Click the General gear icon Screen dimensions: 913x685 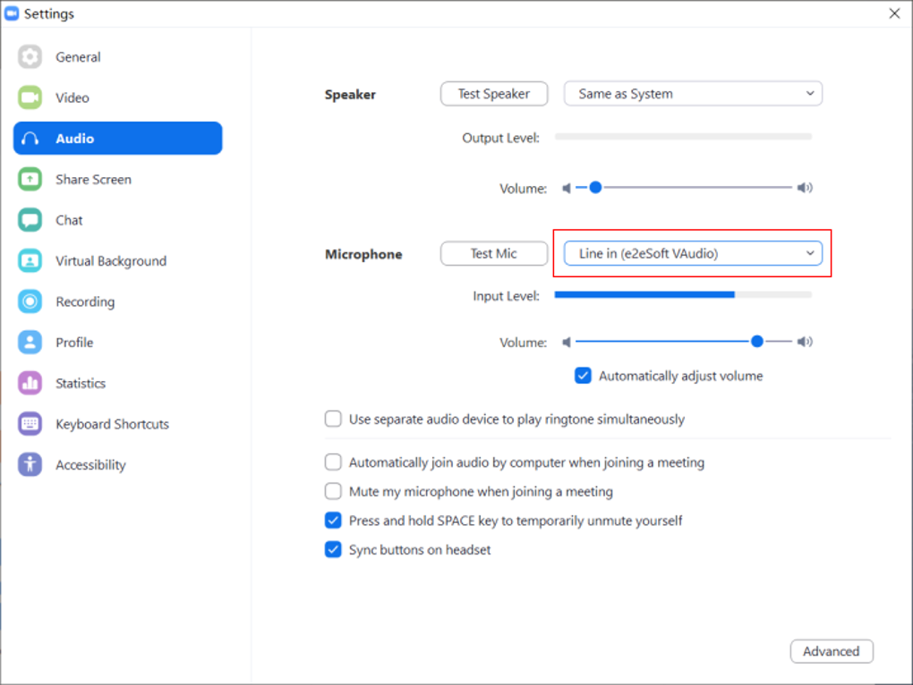[x=30, y=57]
